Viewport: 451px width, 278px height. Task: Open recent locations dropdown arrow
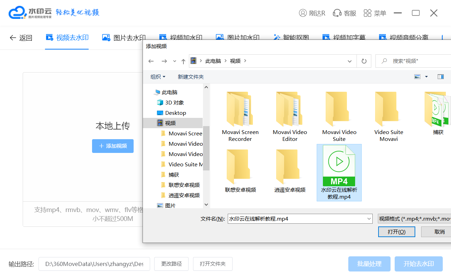174,61
